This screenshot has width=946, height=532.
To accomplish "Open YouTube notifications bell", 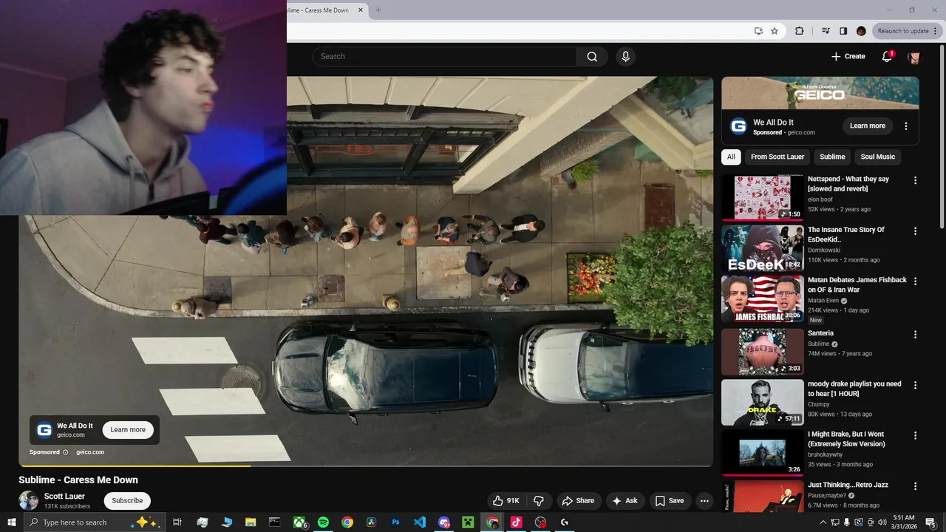I will pos(888,56).
